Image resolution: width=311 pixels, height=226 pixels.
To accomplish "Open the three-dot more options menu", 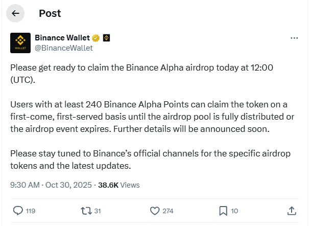I will pos(294,38).
